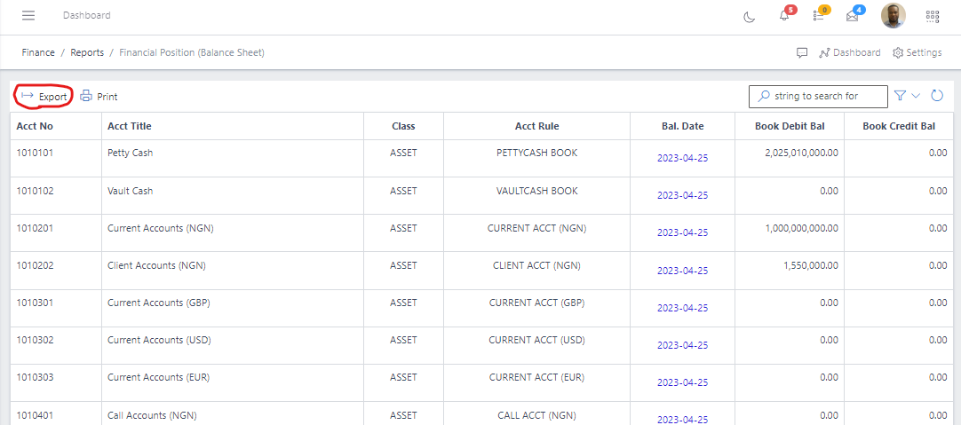Select account number 1010302

coord(35,340)
